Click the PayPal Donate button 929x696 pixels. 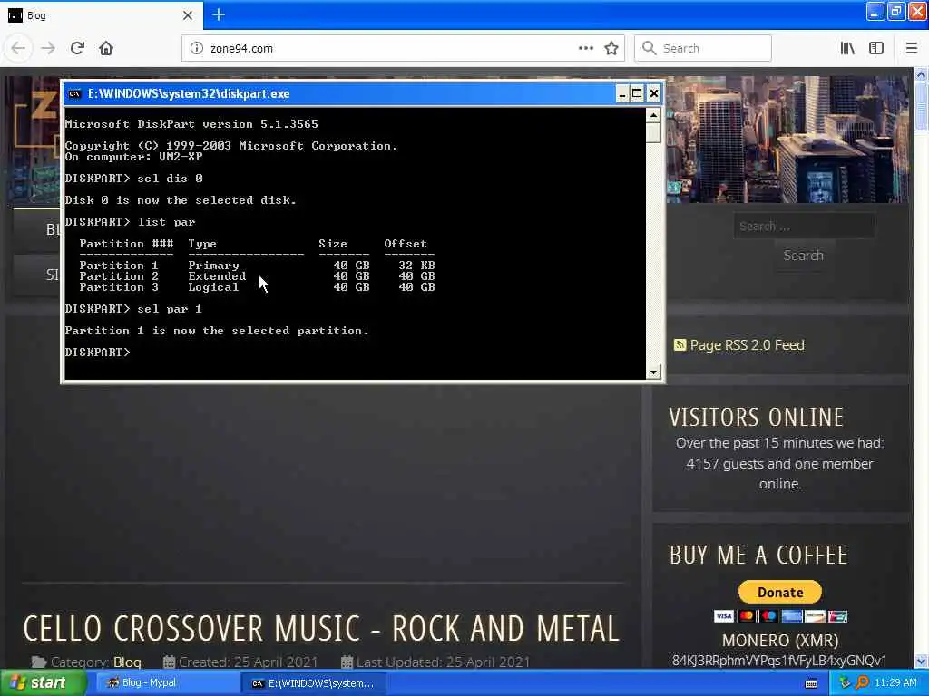tap(779, 592)
